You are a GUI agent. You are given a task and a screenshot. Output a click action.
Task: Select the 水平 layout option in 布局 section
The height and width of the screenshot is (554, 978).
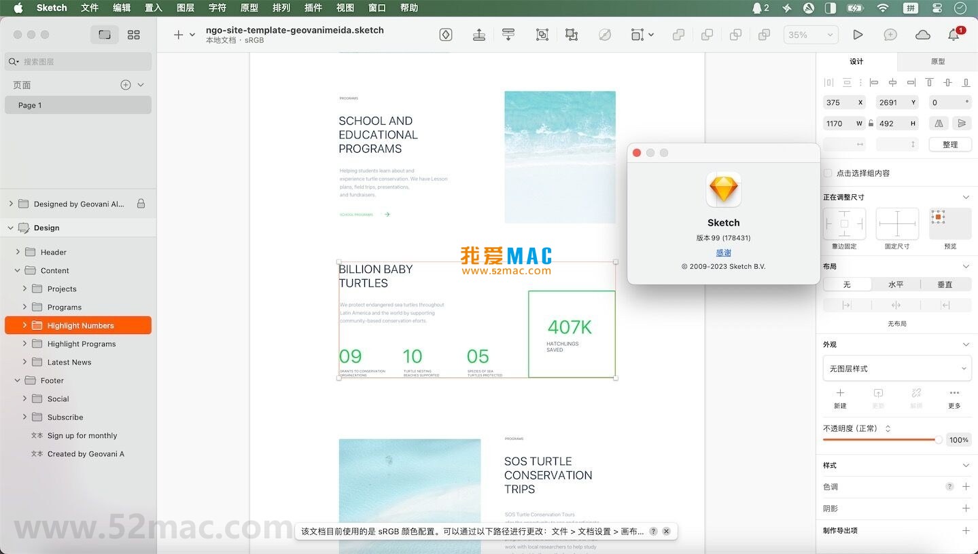pyautogui.click(x=896, y=284)
